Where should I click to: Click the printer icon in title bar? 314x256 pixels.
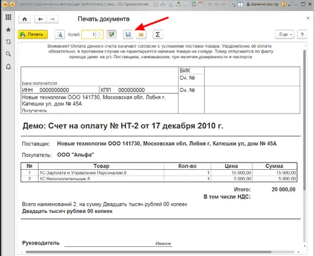163,4
